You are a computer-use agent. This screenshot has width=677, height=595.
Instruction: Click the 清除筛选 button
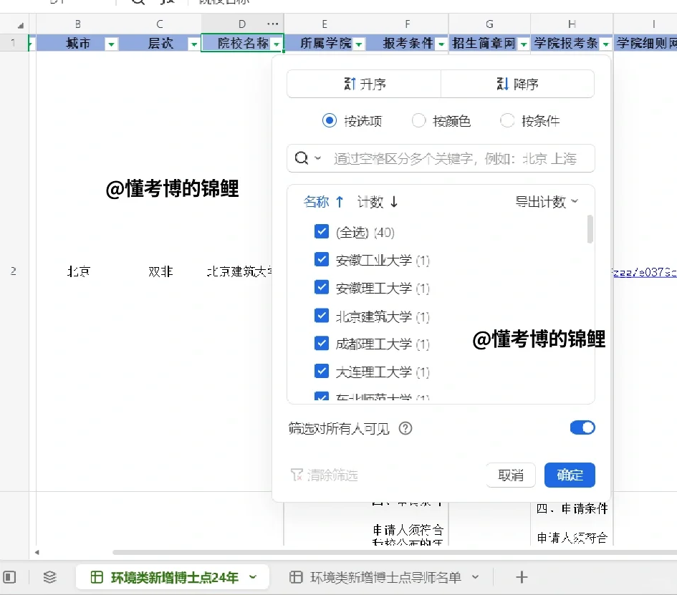point(325,475)
